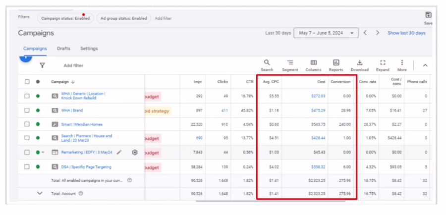The height and width of the screenshot is (215, 446).
Task: Click the Show last 30 days link
Action: pos(406,33)
